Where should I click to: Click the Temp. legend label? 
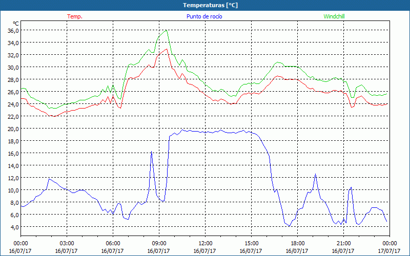75,16
